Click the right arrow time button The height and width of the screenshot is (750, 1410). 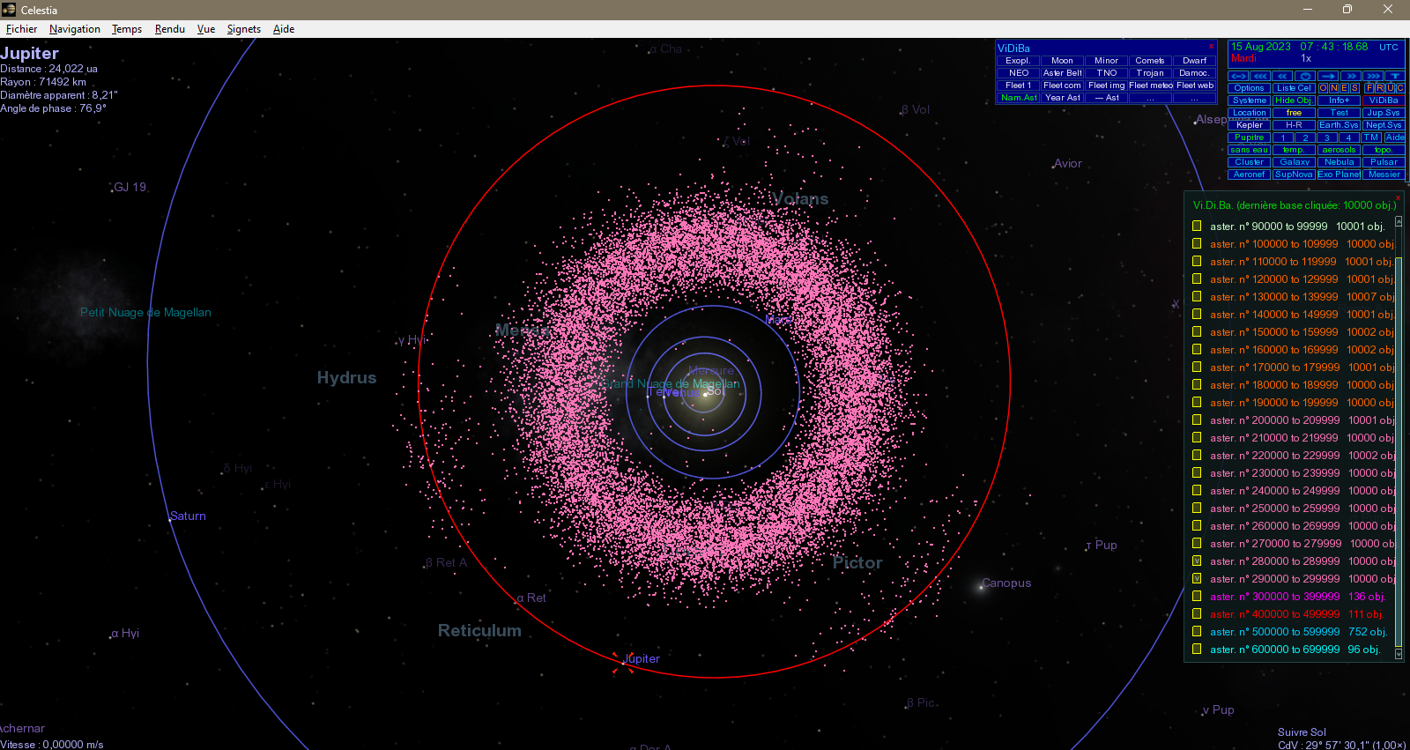[1328, 76]
